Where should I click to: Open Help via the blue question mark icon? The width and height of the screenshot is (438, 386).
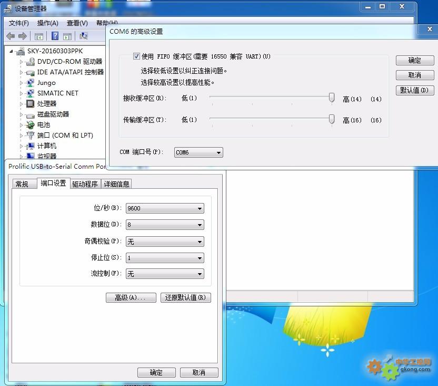[x=55, y=36]
